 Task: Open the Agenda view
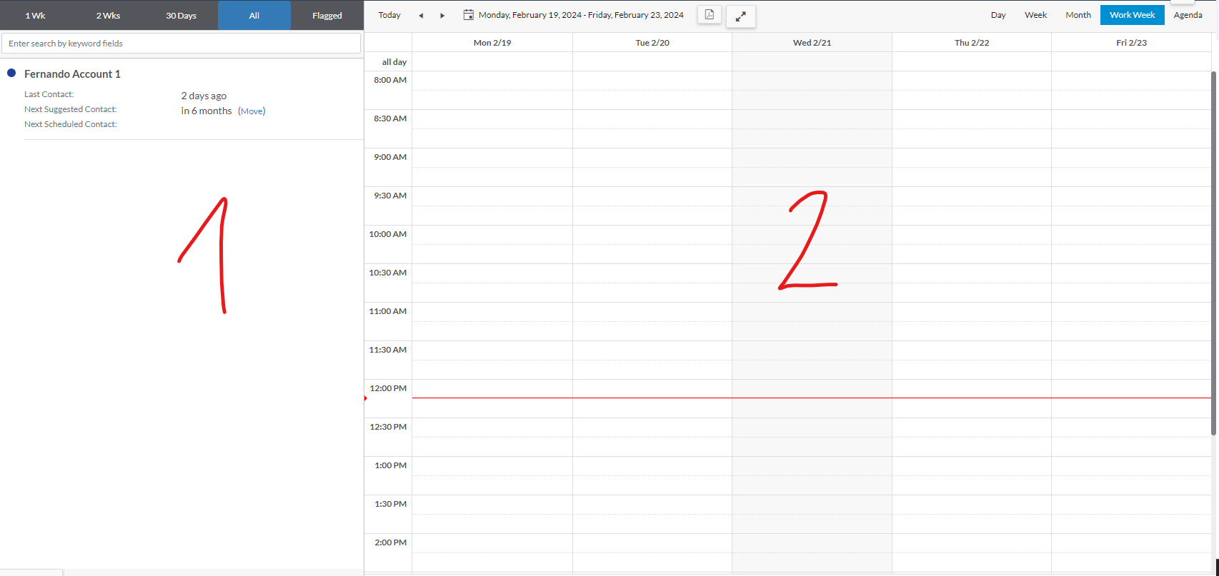pyautogui.click(x=1188, y=15)
